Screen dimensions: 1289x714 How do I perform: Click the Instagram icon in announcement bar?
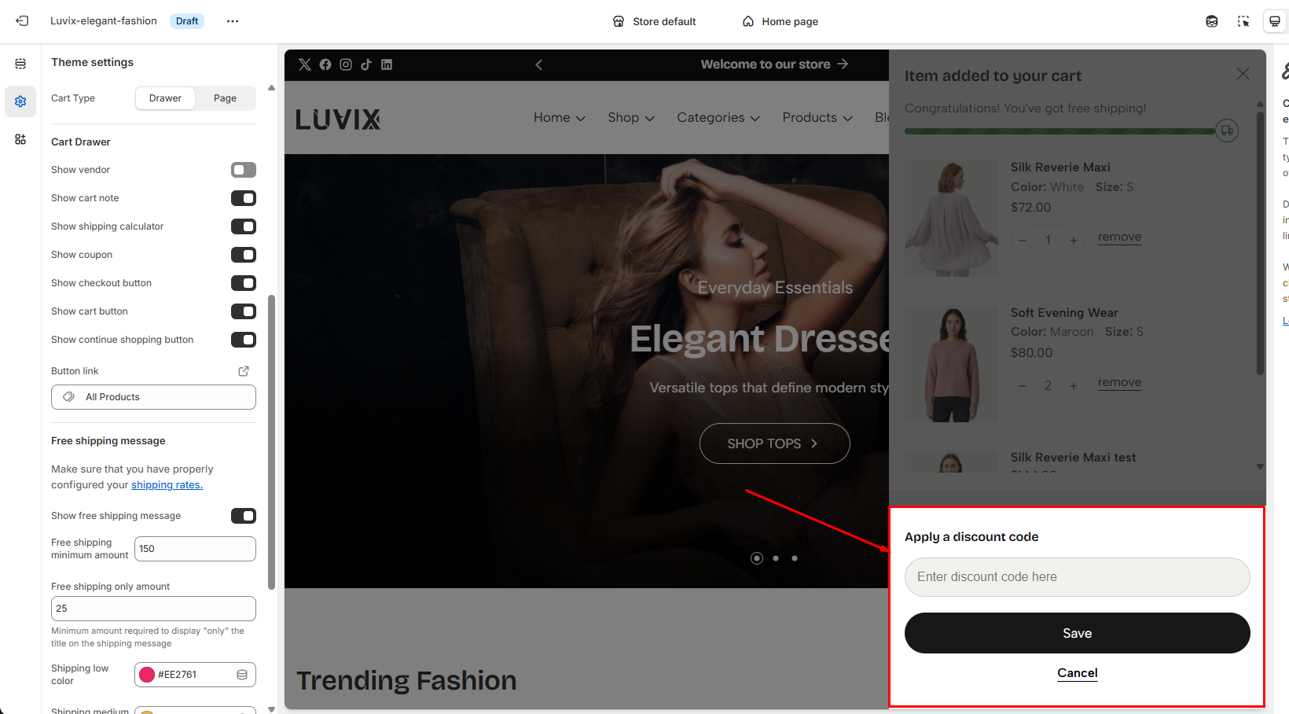[346, 64]
